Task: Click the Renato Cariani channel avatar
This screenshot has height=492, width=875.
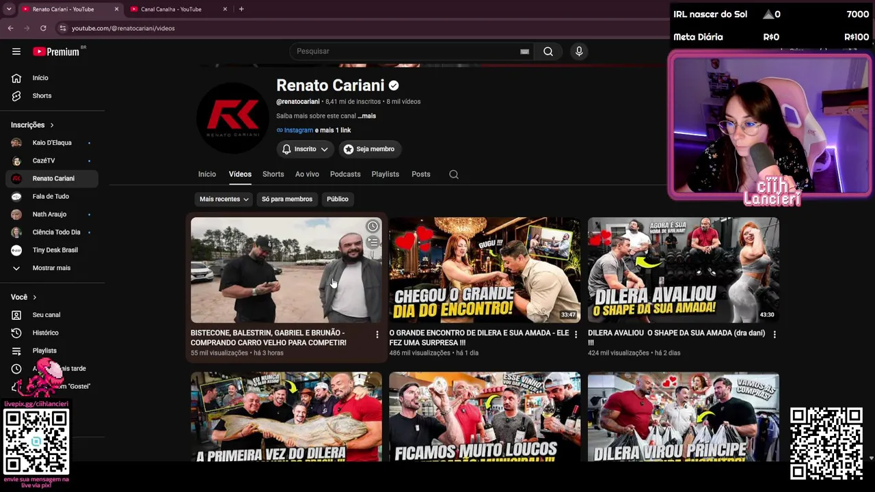Action: pyautogui.click(x=232, y=117)
